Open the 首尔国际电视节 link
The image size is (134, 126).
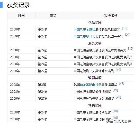point(91,85)
